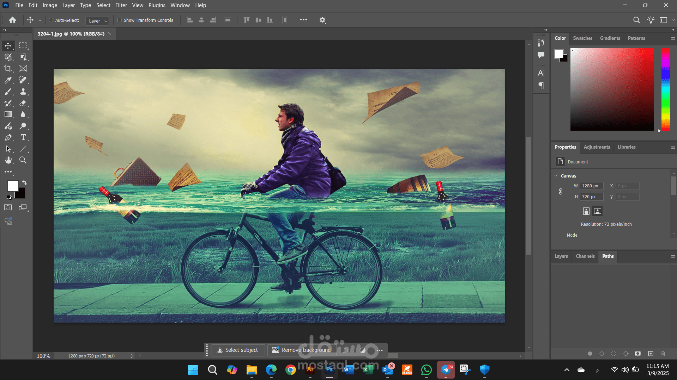Viewport: 677px width, 380px height.
Task: Switch to the Adjustments tab
Action: pos(597,147)
